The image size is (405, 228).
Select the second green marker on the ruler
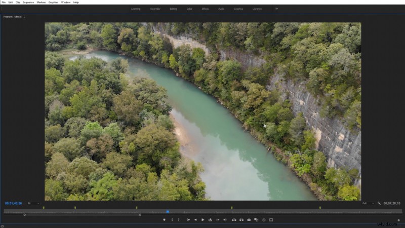pyautogui.click(x=75, y=208)
